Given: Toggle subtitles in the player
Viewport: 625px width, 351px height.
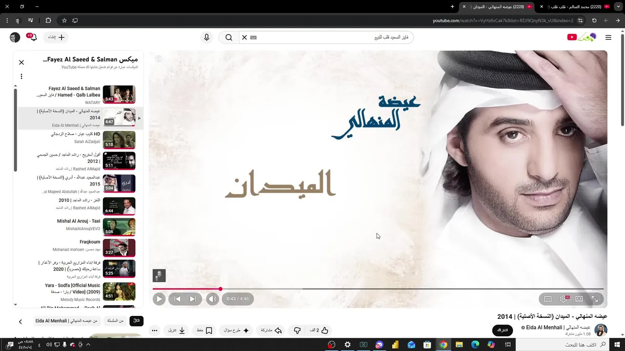Looking at the screenshot, I should 548,299.
